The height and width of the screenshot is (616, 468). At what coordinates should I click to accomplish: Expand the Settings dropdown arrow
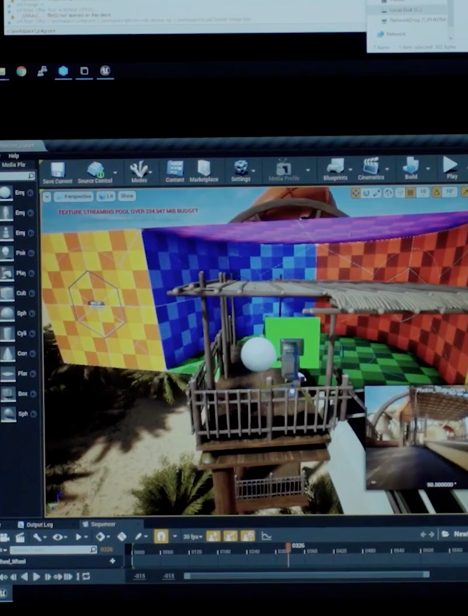click(254, 171)
